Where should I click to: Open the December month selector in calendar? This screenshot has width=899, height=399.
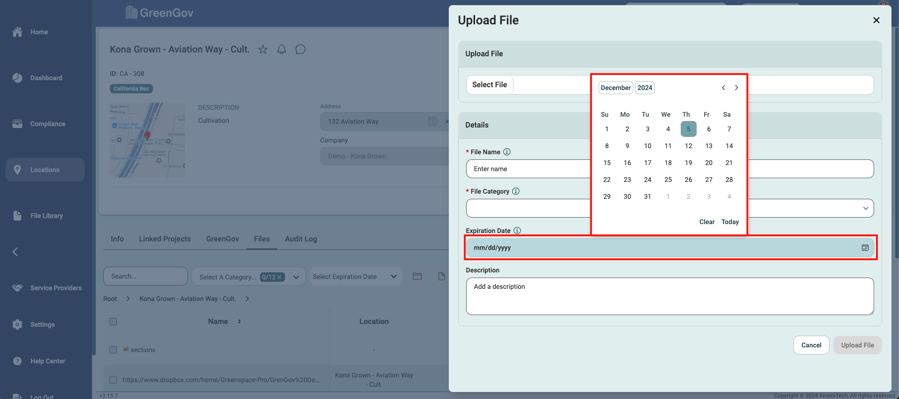coord(615,88)
